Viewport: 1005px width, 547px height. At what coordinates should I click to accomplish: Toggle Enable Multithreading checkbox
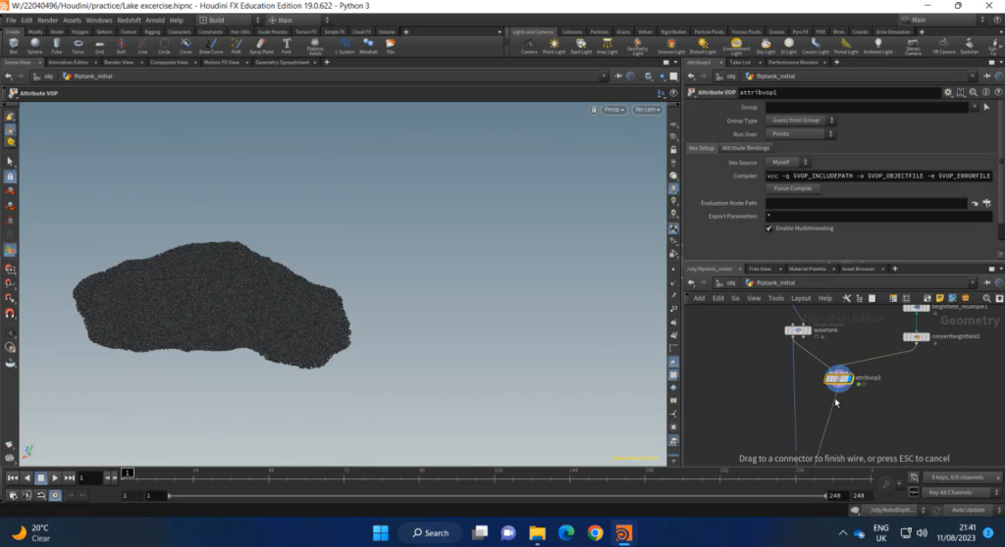point(769,227)
